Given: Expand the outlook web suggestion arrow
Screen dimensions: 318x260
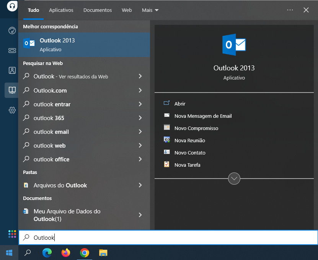Looking at the screenshot, I should tap(140, 145).
